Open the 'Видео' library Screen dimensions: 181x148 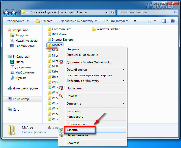coord(17,62)
